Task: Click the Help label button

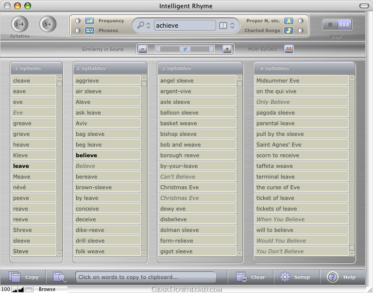Action: tap(349, 277)
